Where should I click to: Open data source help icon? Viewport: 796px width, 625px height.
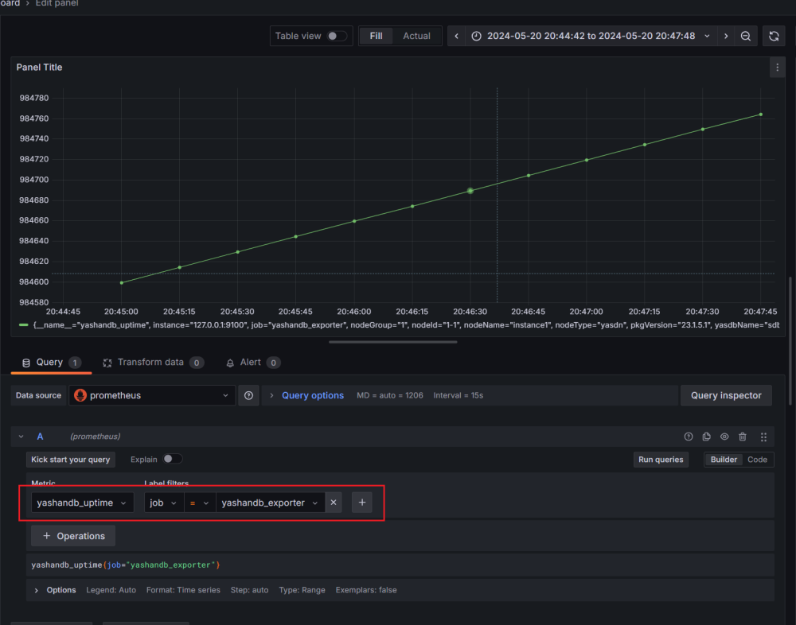249,395
